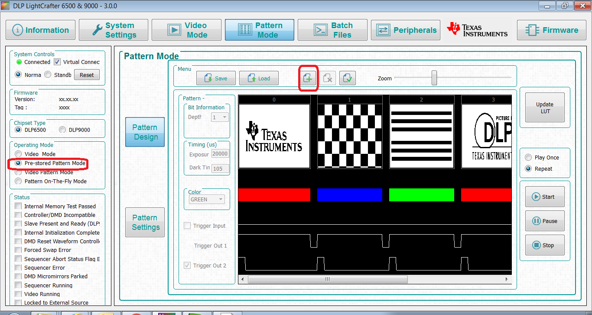This screenshot has width=592, height=315.
Task: Switch to the Pattern Mode tab
Action: [260, 30]
